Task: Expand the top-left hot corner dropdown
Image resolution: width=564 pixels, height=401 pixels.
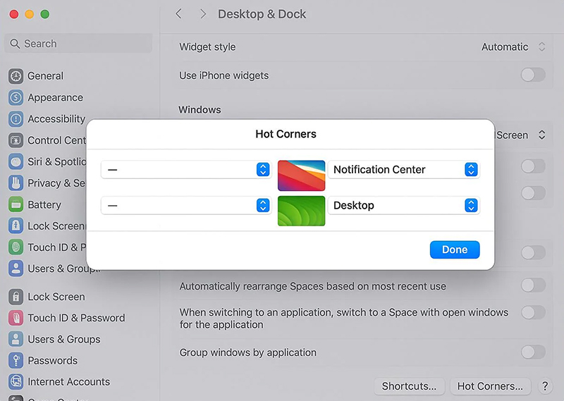Action: point(186,169)
